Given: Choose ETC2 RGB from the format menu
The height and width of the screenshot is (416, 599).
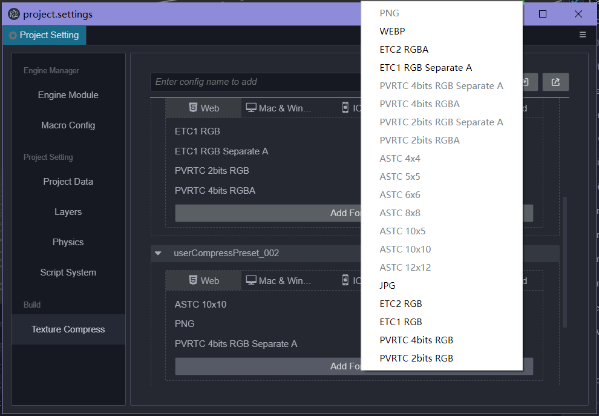Looking at the screenshot, I should pos(442,303).
